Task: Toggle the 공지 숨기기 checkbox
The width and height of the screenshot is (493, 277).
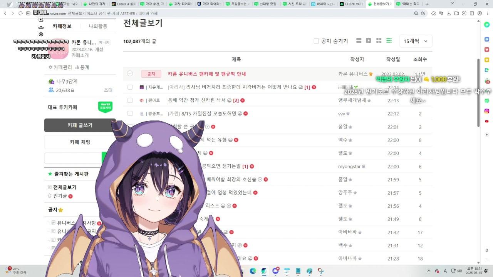Action: [316, 41]
